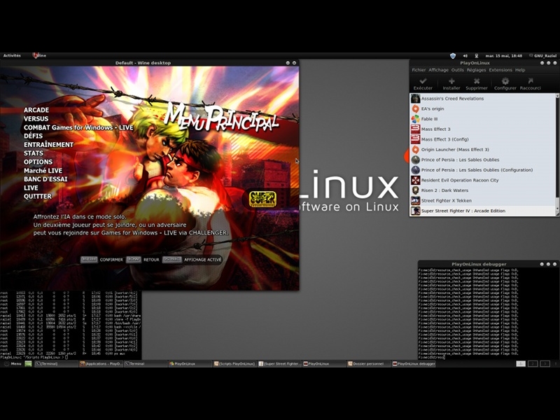560x420 pixels.
Task: Select Resident Evil Operation Racoon City
Action: pos(459,180)
